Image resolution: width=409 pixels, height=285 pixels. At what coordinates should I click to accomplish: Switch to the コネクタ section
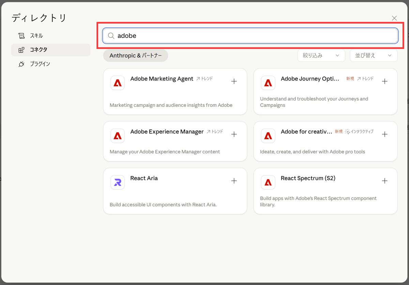tap(51, 50)
